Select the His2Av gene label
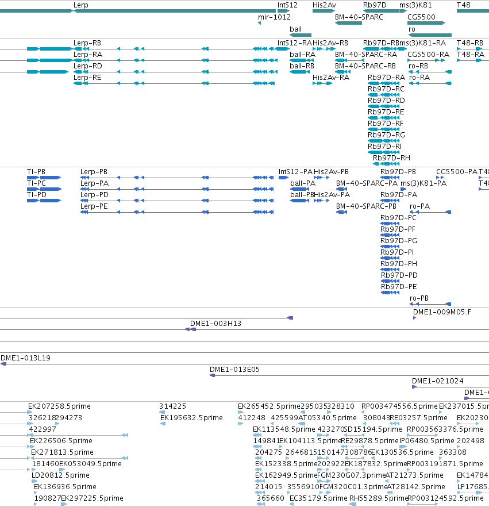Screen dimensions: 489x507 (x=324, y=5)
